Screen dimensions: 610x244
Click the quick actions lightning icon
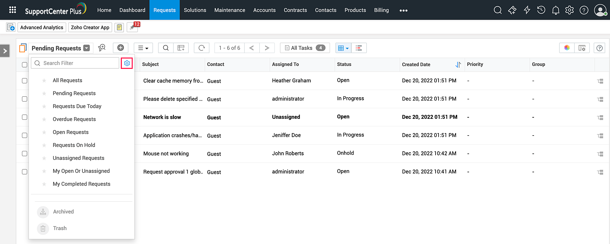click(527, 10)
